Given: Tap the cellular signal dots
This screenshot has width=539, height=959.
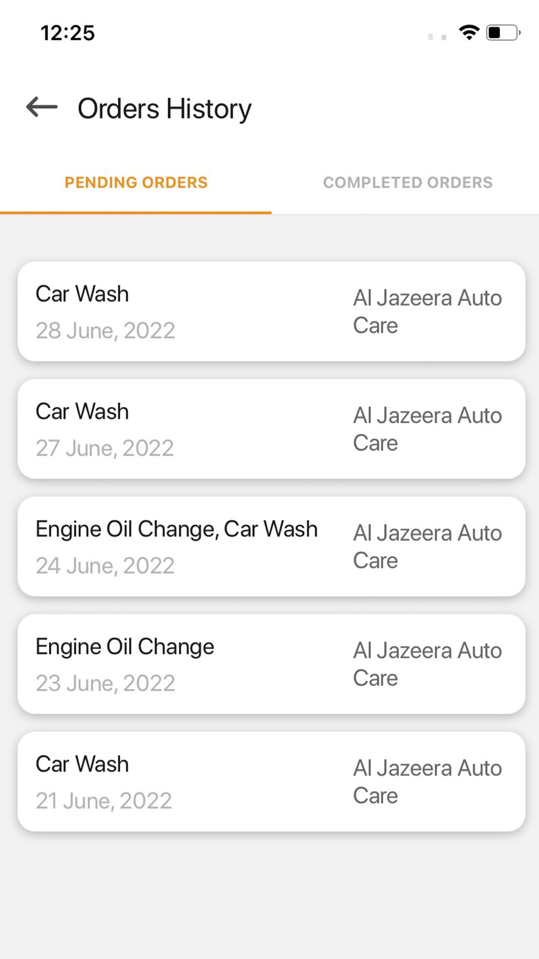Looking at the screenshot, I should tap(437, 37).
